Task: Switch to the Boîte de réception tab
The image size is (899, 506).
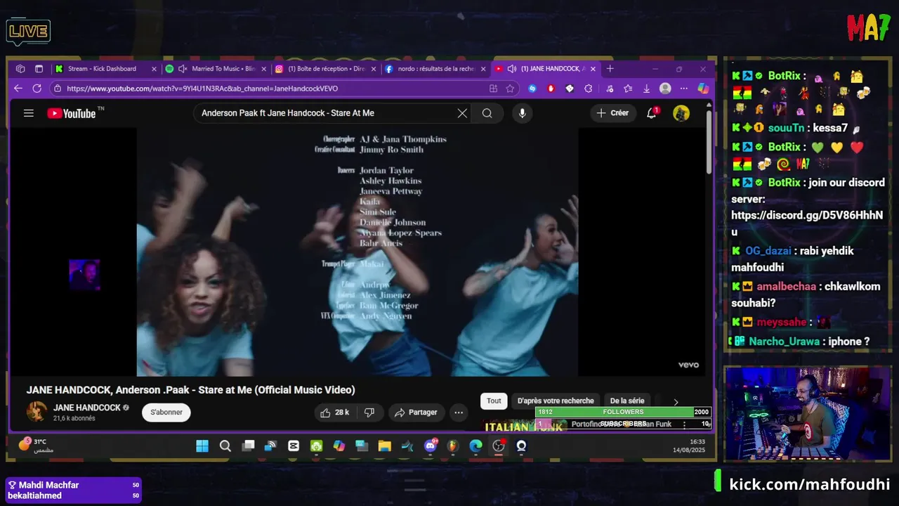Action: coord(326,69)
